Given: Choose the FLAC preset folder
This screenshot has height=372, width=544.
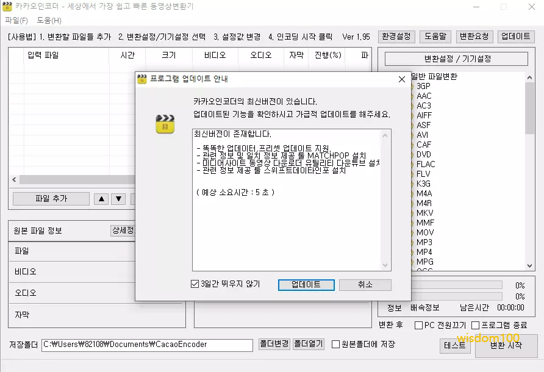Looking at the screenshot, I should [425, 164].
